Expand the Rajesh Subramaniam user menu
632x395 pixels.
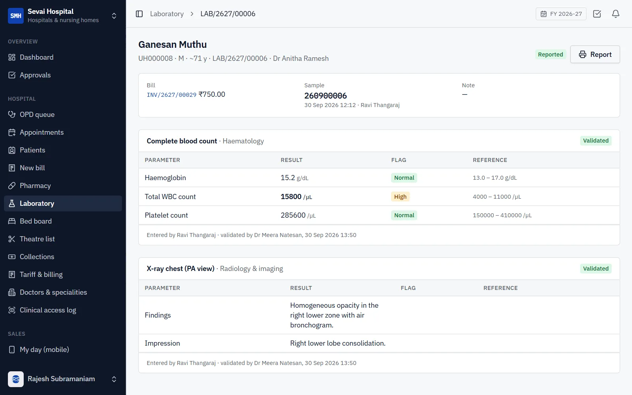point(114,379)
